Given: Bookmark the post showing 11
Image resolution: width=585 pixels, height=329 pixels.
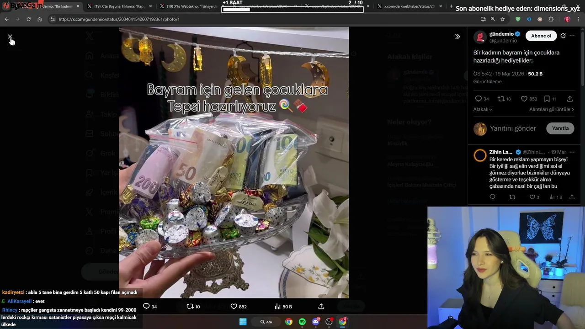Looking at the screenshot, I should coord(550,99).
